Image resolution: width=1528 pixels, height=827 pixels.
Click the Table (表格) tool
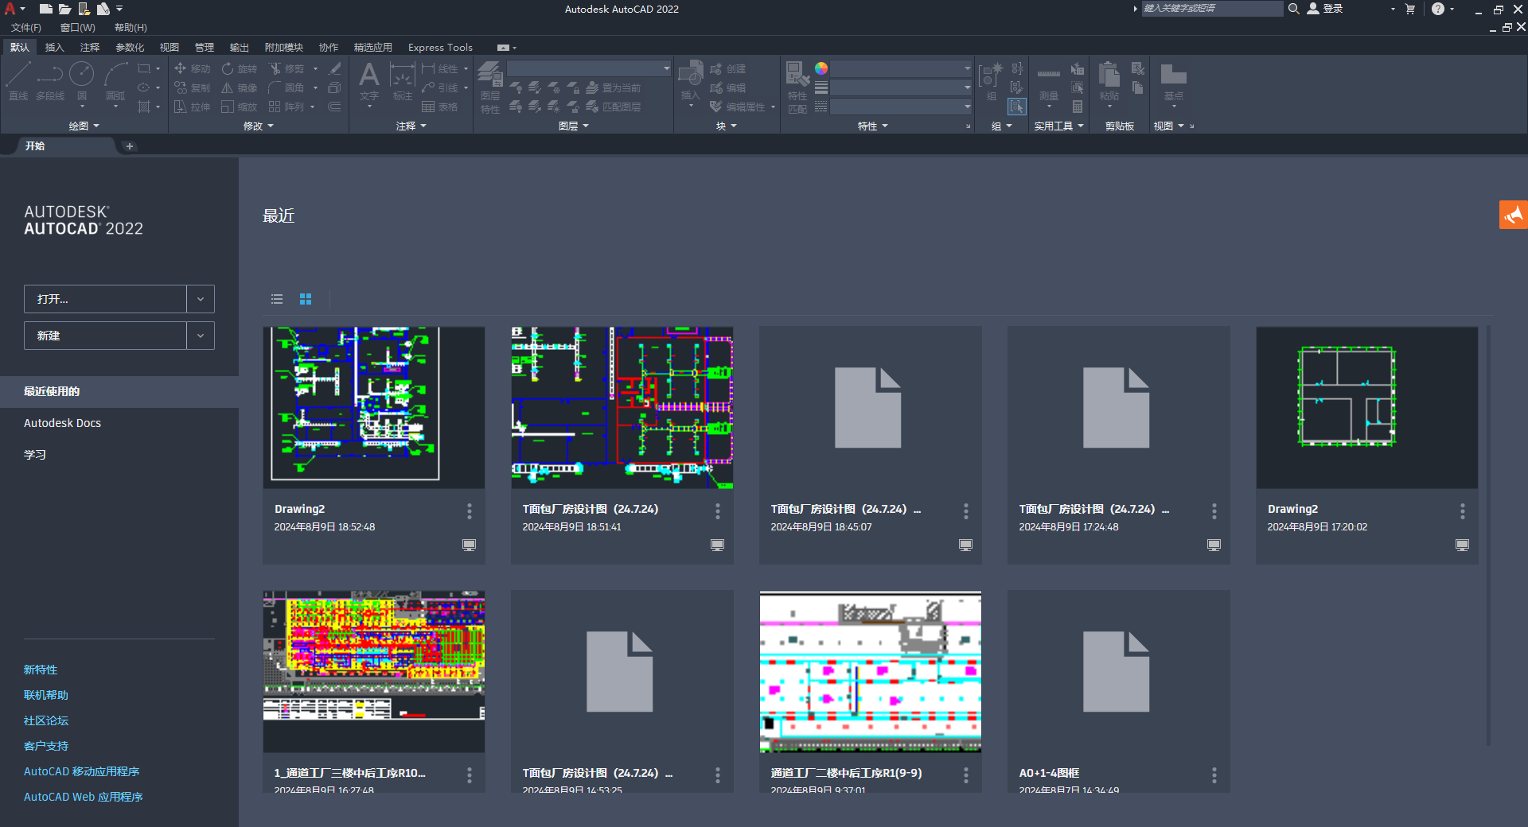[x=440, y=107]
